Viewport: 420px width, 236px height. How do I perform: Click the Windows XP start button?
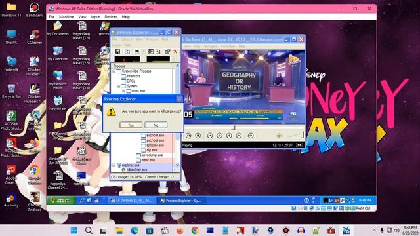click(x=61, y=200)
